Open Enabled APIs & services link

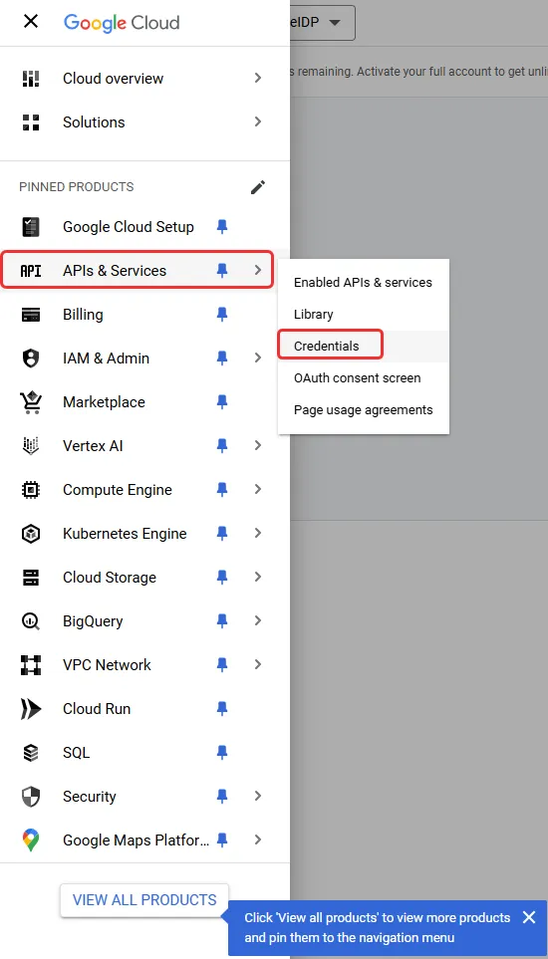tap(364, 283)
